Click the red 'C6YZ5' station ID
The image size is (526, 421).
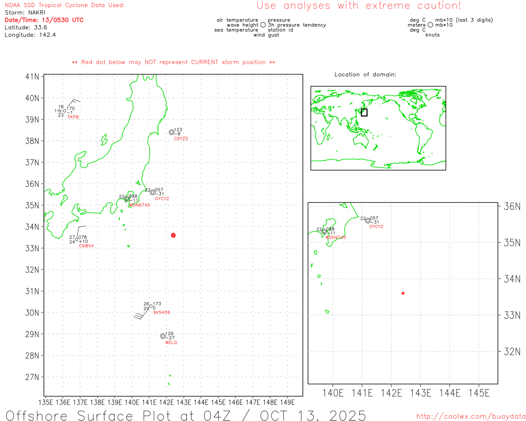pos(181,139)
